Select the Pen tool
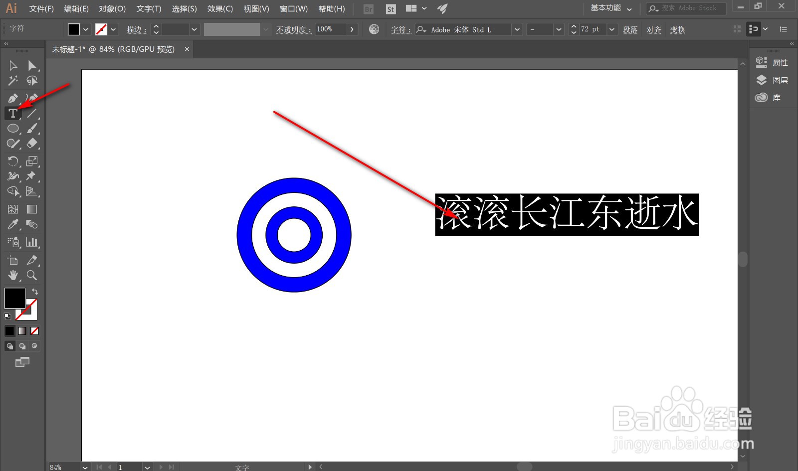Viewport: 798px width, 471px height. click(13, 98)
